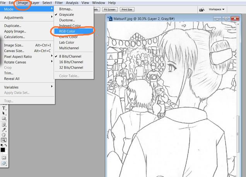This screenshot has width=246, height=177.
Task: Select the Notes tool
Action: (4, 125)
